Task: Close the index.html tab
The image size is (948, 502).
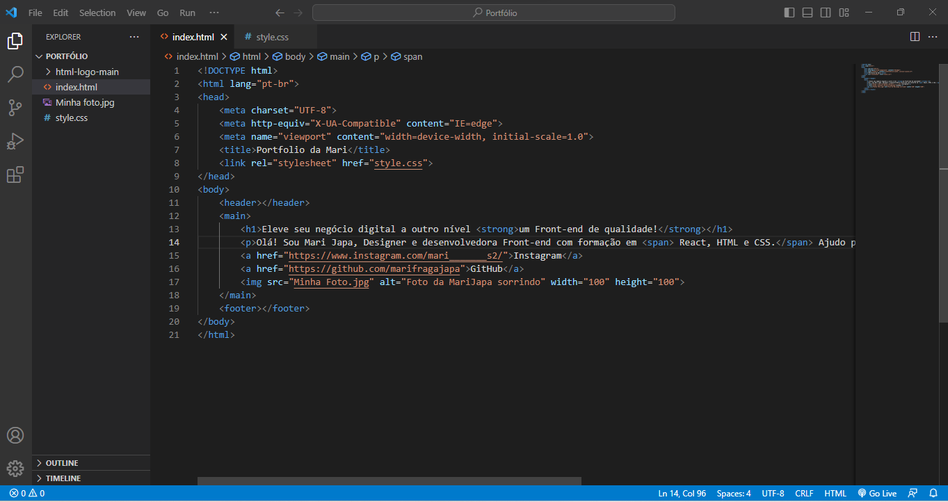Action: 224,37
